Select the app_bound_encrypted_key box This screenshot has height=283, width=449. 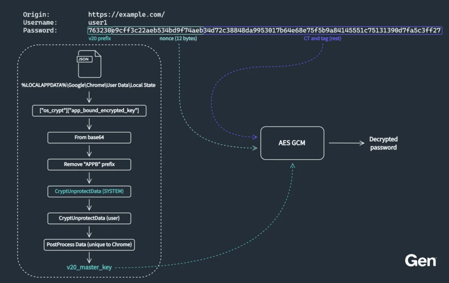click(89, 111)
